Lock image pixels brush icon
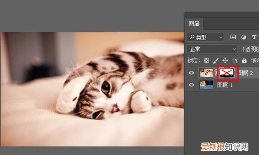The height and width of the screenshot is (155, 259). 215,61
